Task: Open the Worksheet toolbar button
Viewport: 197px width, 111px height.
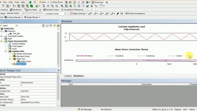Action: point(98,2)
